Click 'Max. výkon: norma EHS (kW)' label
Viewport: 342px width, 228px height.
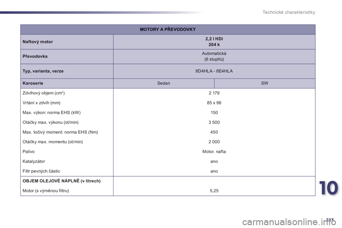[51, 113]
